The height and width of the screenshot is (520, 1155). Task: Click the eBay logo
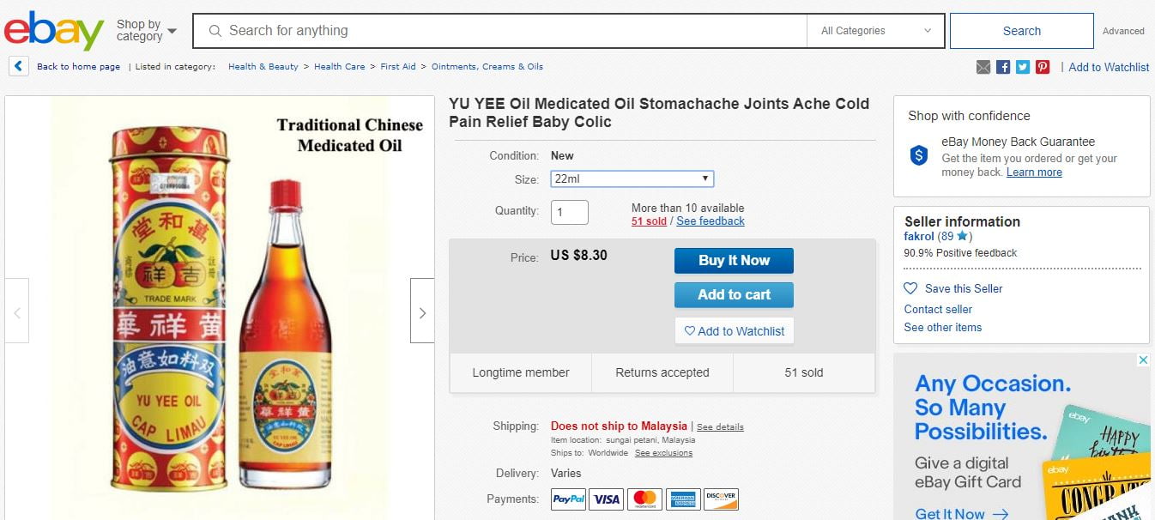pyautogui.click(x=54, y=31)
